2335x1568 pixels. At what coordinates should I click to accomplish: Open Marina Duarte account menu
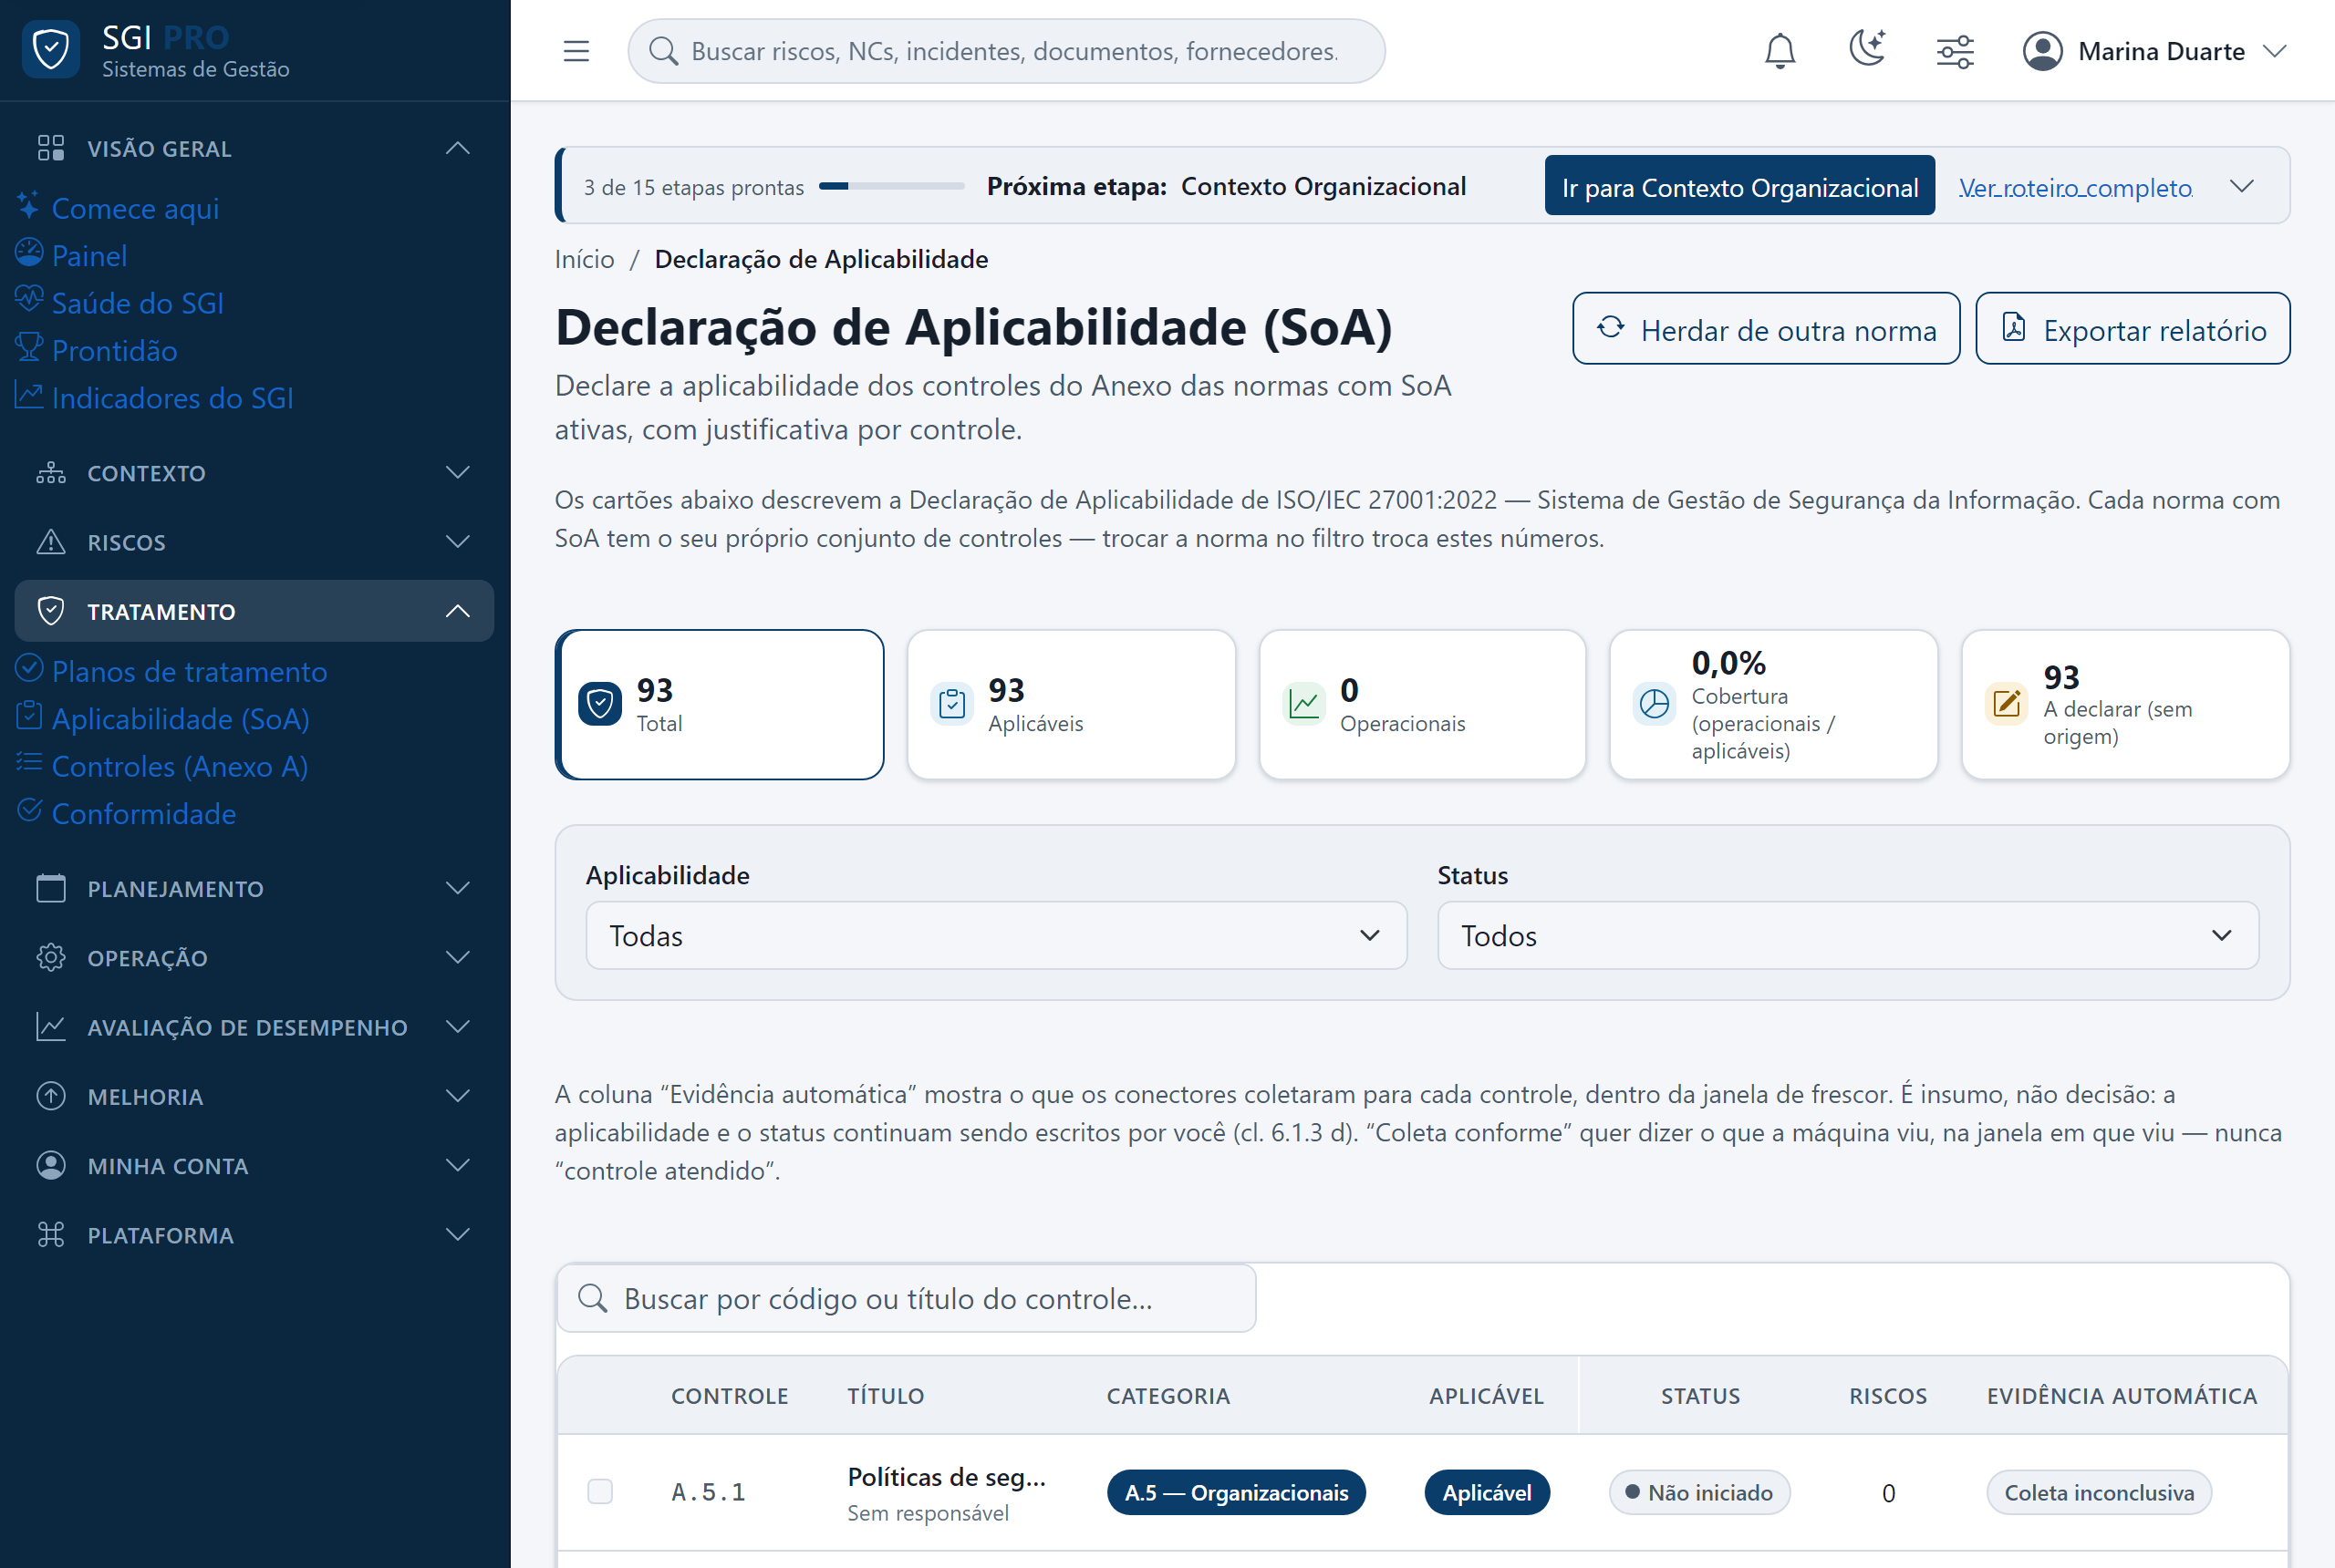click(x=2153, y=51)
